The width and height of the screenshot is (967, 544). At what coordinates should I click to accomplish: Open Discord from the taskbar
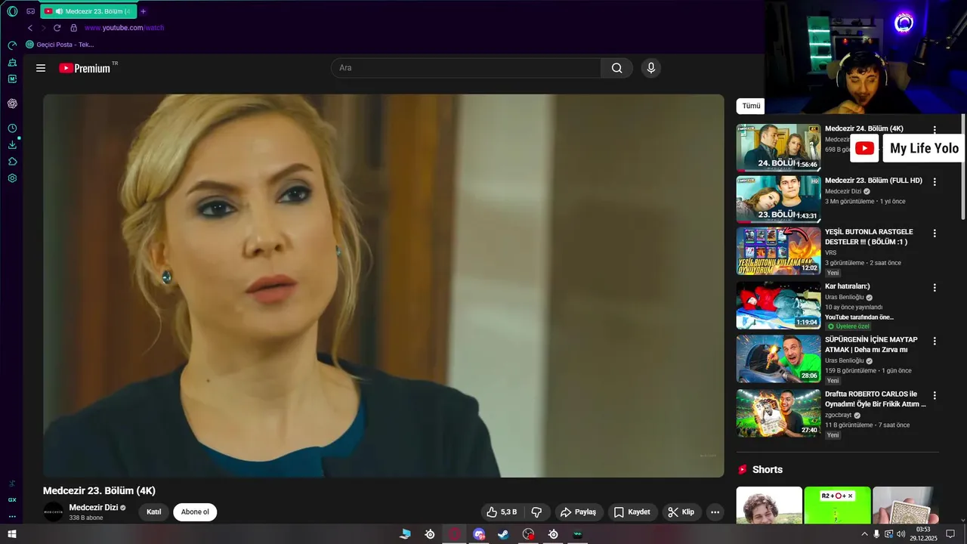click(479, 534)
